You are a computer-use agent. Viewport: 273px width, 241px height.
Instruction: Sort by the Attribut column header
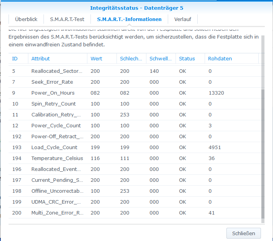point(57,59)
